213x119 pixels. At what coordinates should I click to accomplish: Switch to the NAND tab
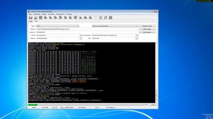tap(36, 21)
